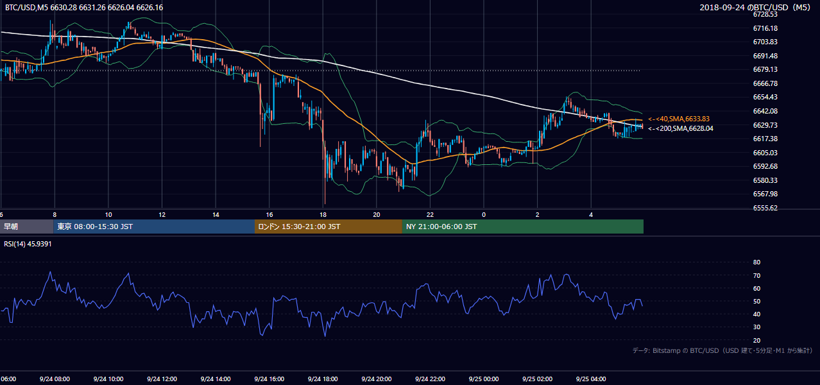Click the 9/24 16:00 date axis label
The image size is (820, 385).
click(x=269, y=379)
